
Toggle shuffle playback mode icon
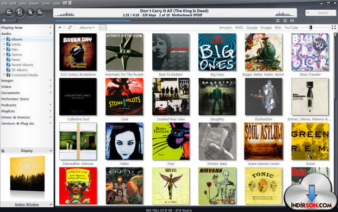pos(285,21)
